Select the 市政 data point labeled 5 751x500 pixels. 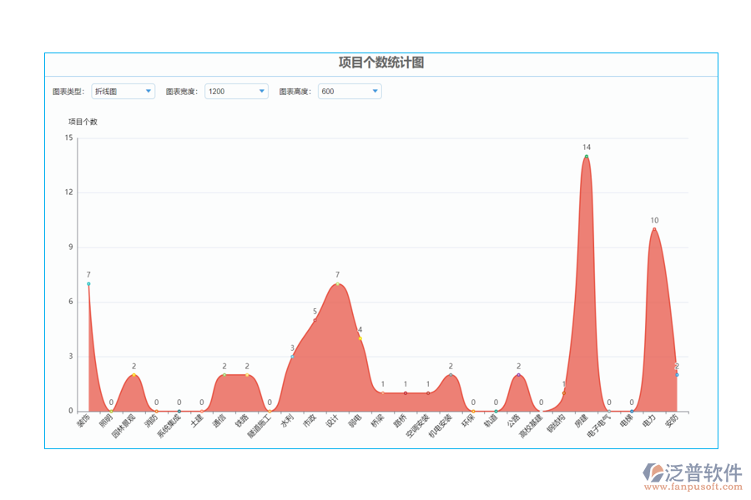click(x=315, y=320)
